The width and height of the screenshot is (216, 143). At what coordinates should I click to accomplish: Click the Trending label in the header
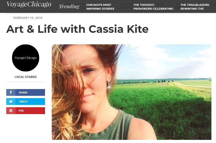point(69,6)
